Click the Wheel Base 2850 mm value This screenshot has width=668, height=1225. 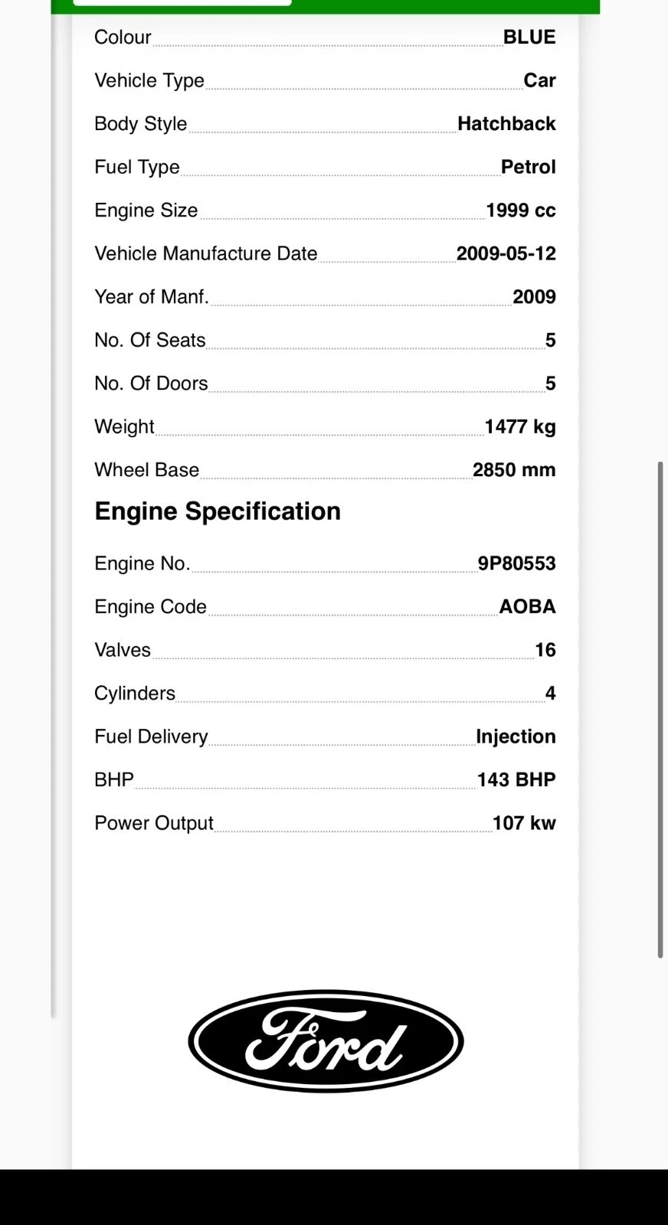[x=514, y=469]
